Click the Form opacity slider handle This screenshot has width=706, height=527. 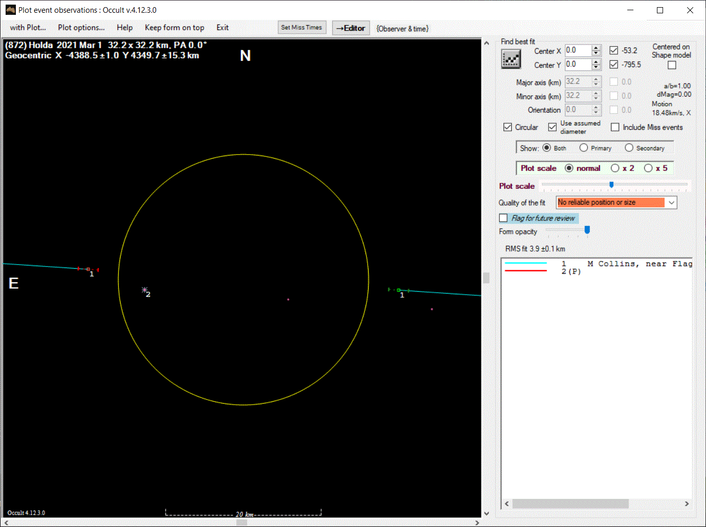pyautogui.click(x=587, y=230)
